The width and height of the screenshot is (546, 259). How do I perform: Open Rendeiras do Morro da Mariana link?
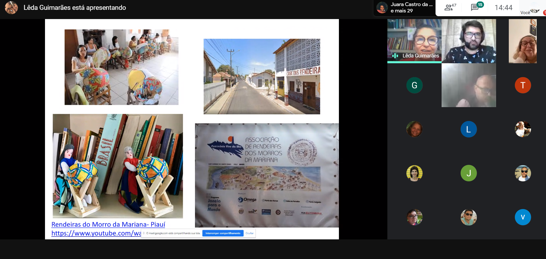(108, 224)
